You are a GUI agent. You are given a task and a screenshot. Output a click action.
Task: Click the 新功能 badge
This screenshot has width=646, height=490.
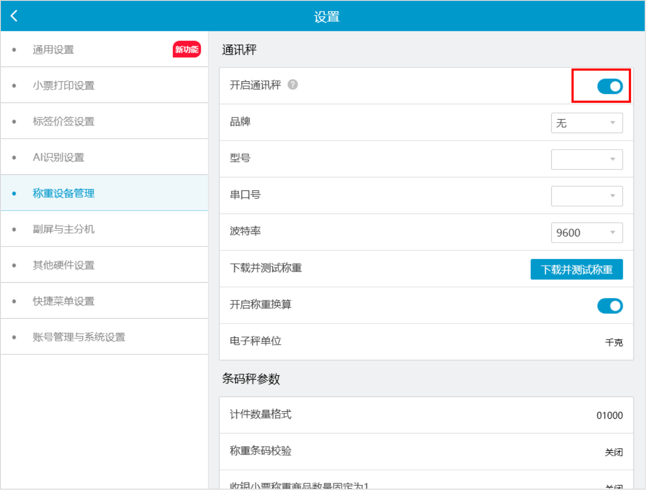187,49
